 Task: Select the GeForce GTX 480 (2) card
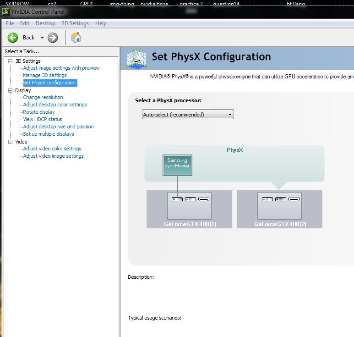tap(279, 209)
